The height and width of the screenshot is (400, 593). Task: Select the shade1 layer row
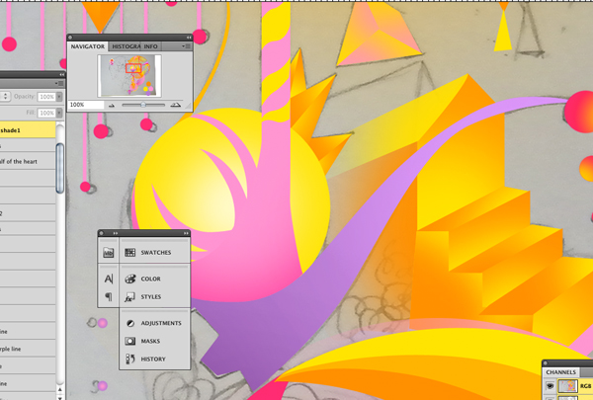[x=28, y=130]
